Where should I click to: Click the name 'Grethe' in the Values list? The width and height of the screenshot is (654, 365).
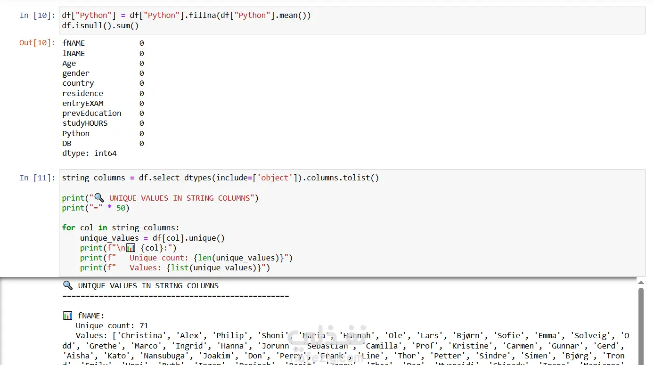[x=103, y=346]
